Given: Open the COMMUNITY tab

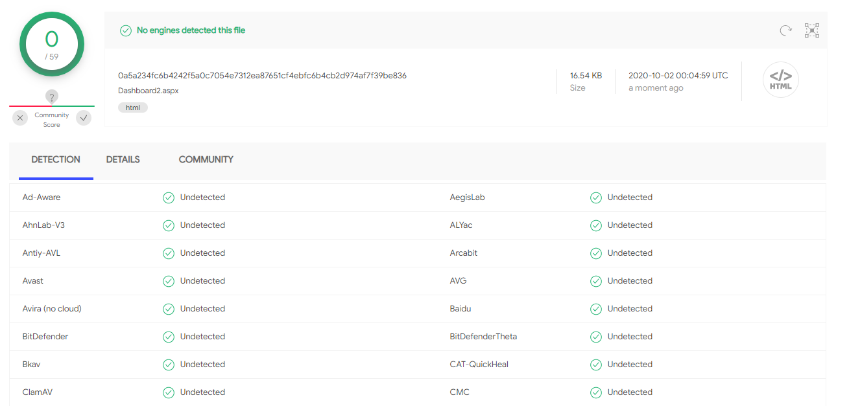Looking at the screenshot, I should (206, 159).
